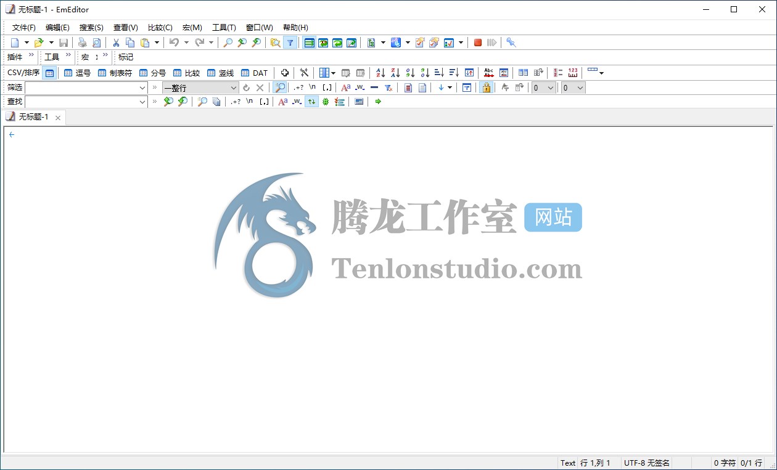777x470 pixels.
Task: Click the Abc strikethrough delete duplicates icon
Action: point(489,73)
